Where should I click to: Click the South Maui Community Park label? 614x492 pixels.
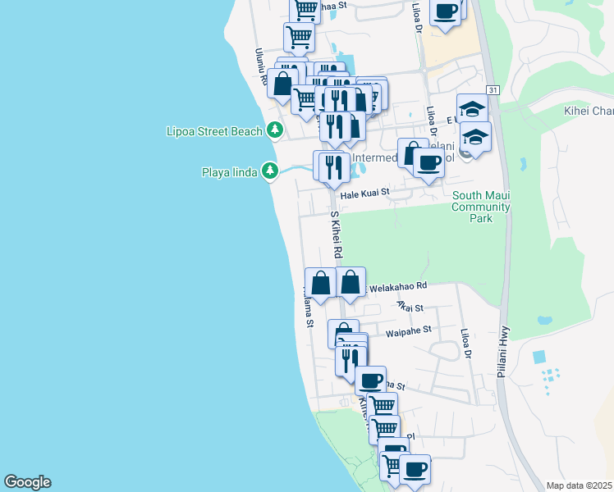click(x=481, y=207)
